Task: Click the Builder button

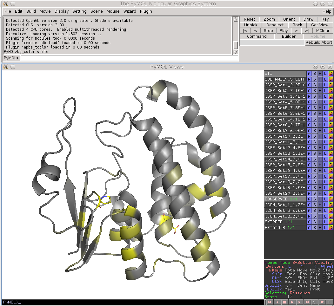Action: tap(289, 36)
